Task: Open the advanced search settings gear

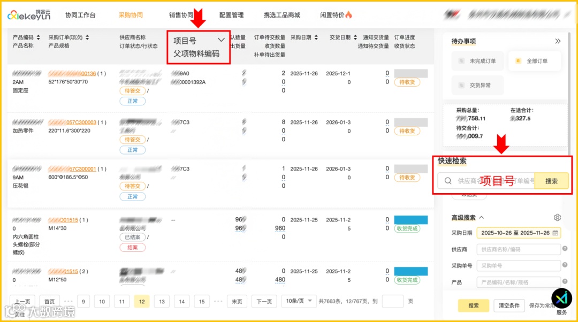Action: pos(556,218)
